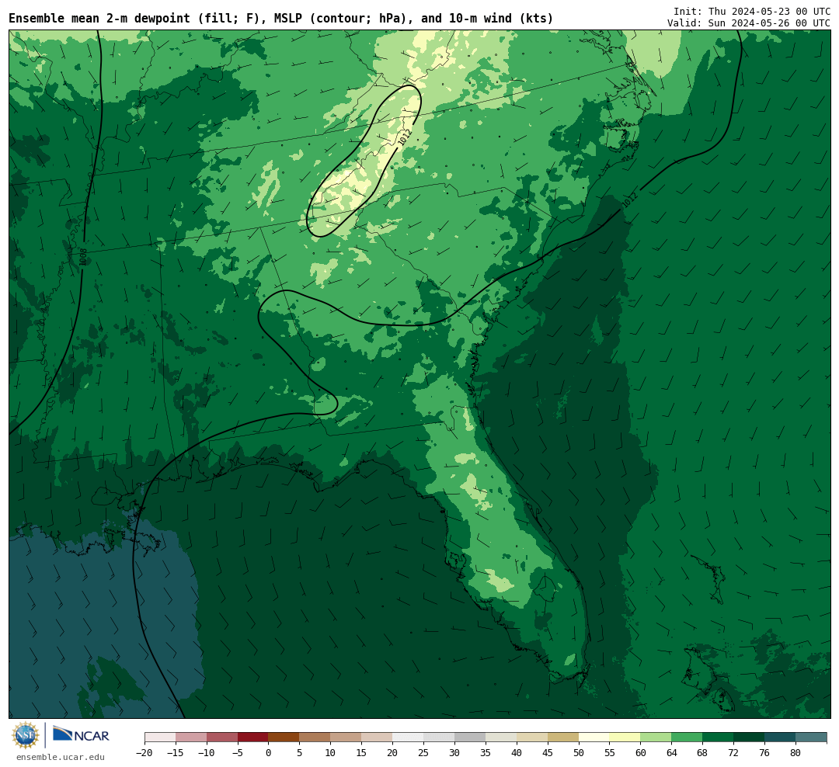This screenshot has width=839, height=767.
Task: Click the -20 colorbar tick label
Action: click(144, 752)
